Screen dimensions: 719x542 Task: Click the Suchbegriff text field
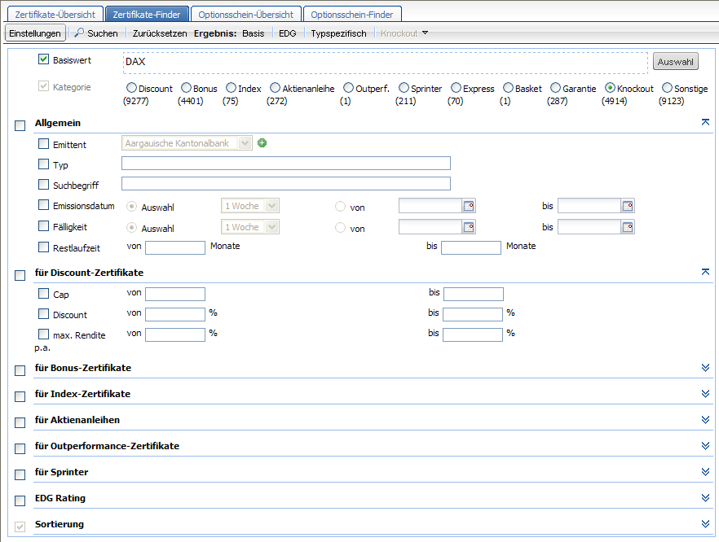285,184
